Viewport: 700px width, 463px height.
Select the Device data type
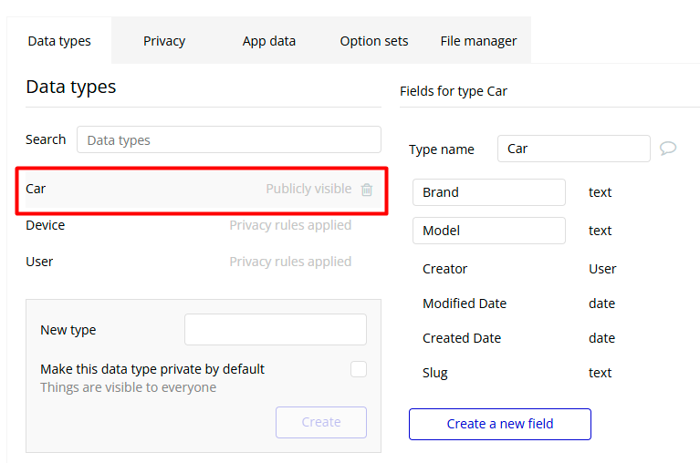46,225
